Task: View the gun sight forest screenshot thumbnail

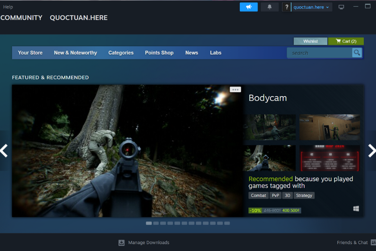Action: click(x=270, y=158)
